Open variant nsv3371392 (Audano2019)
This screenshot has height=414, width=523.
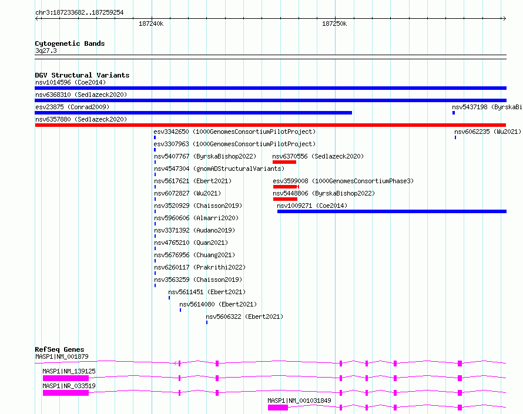[x=195, y=230]
